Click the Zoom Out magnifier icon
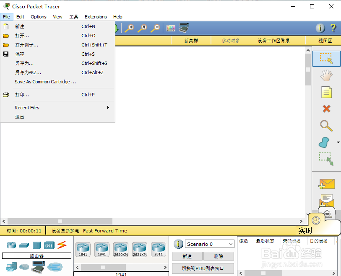Screen dimensions: 341x276 click(x=155, y=28)
